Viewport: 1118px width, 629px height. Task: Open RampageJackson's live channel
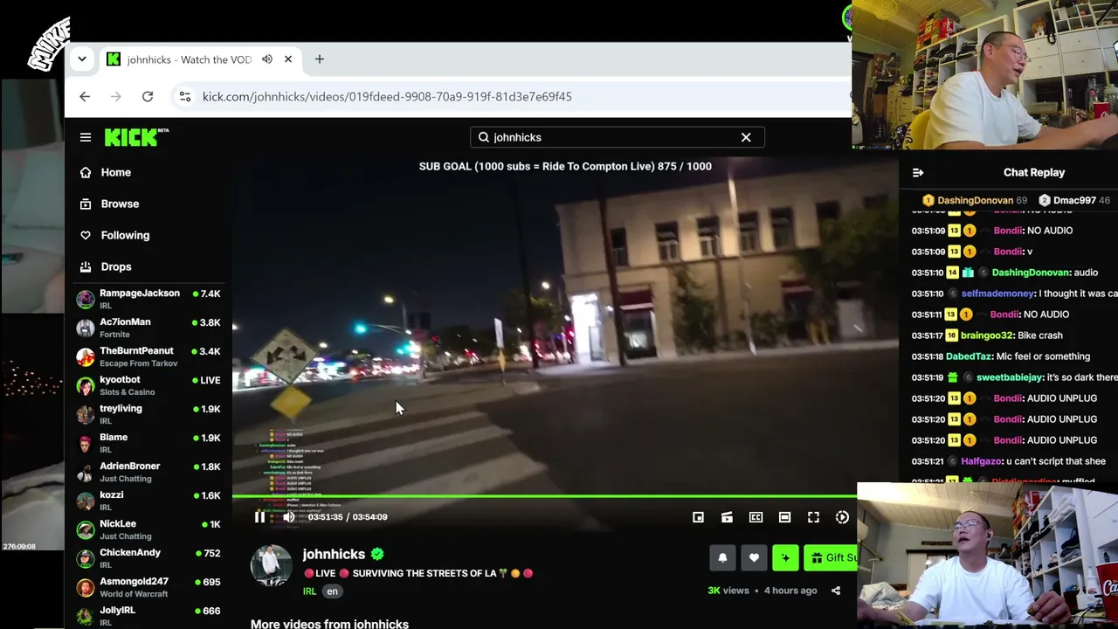coord(148,299)
